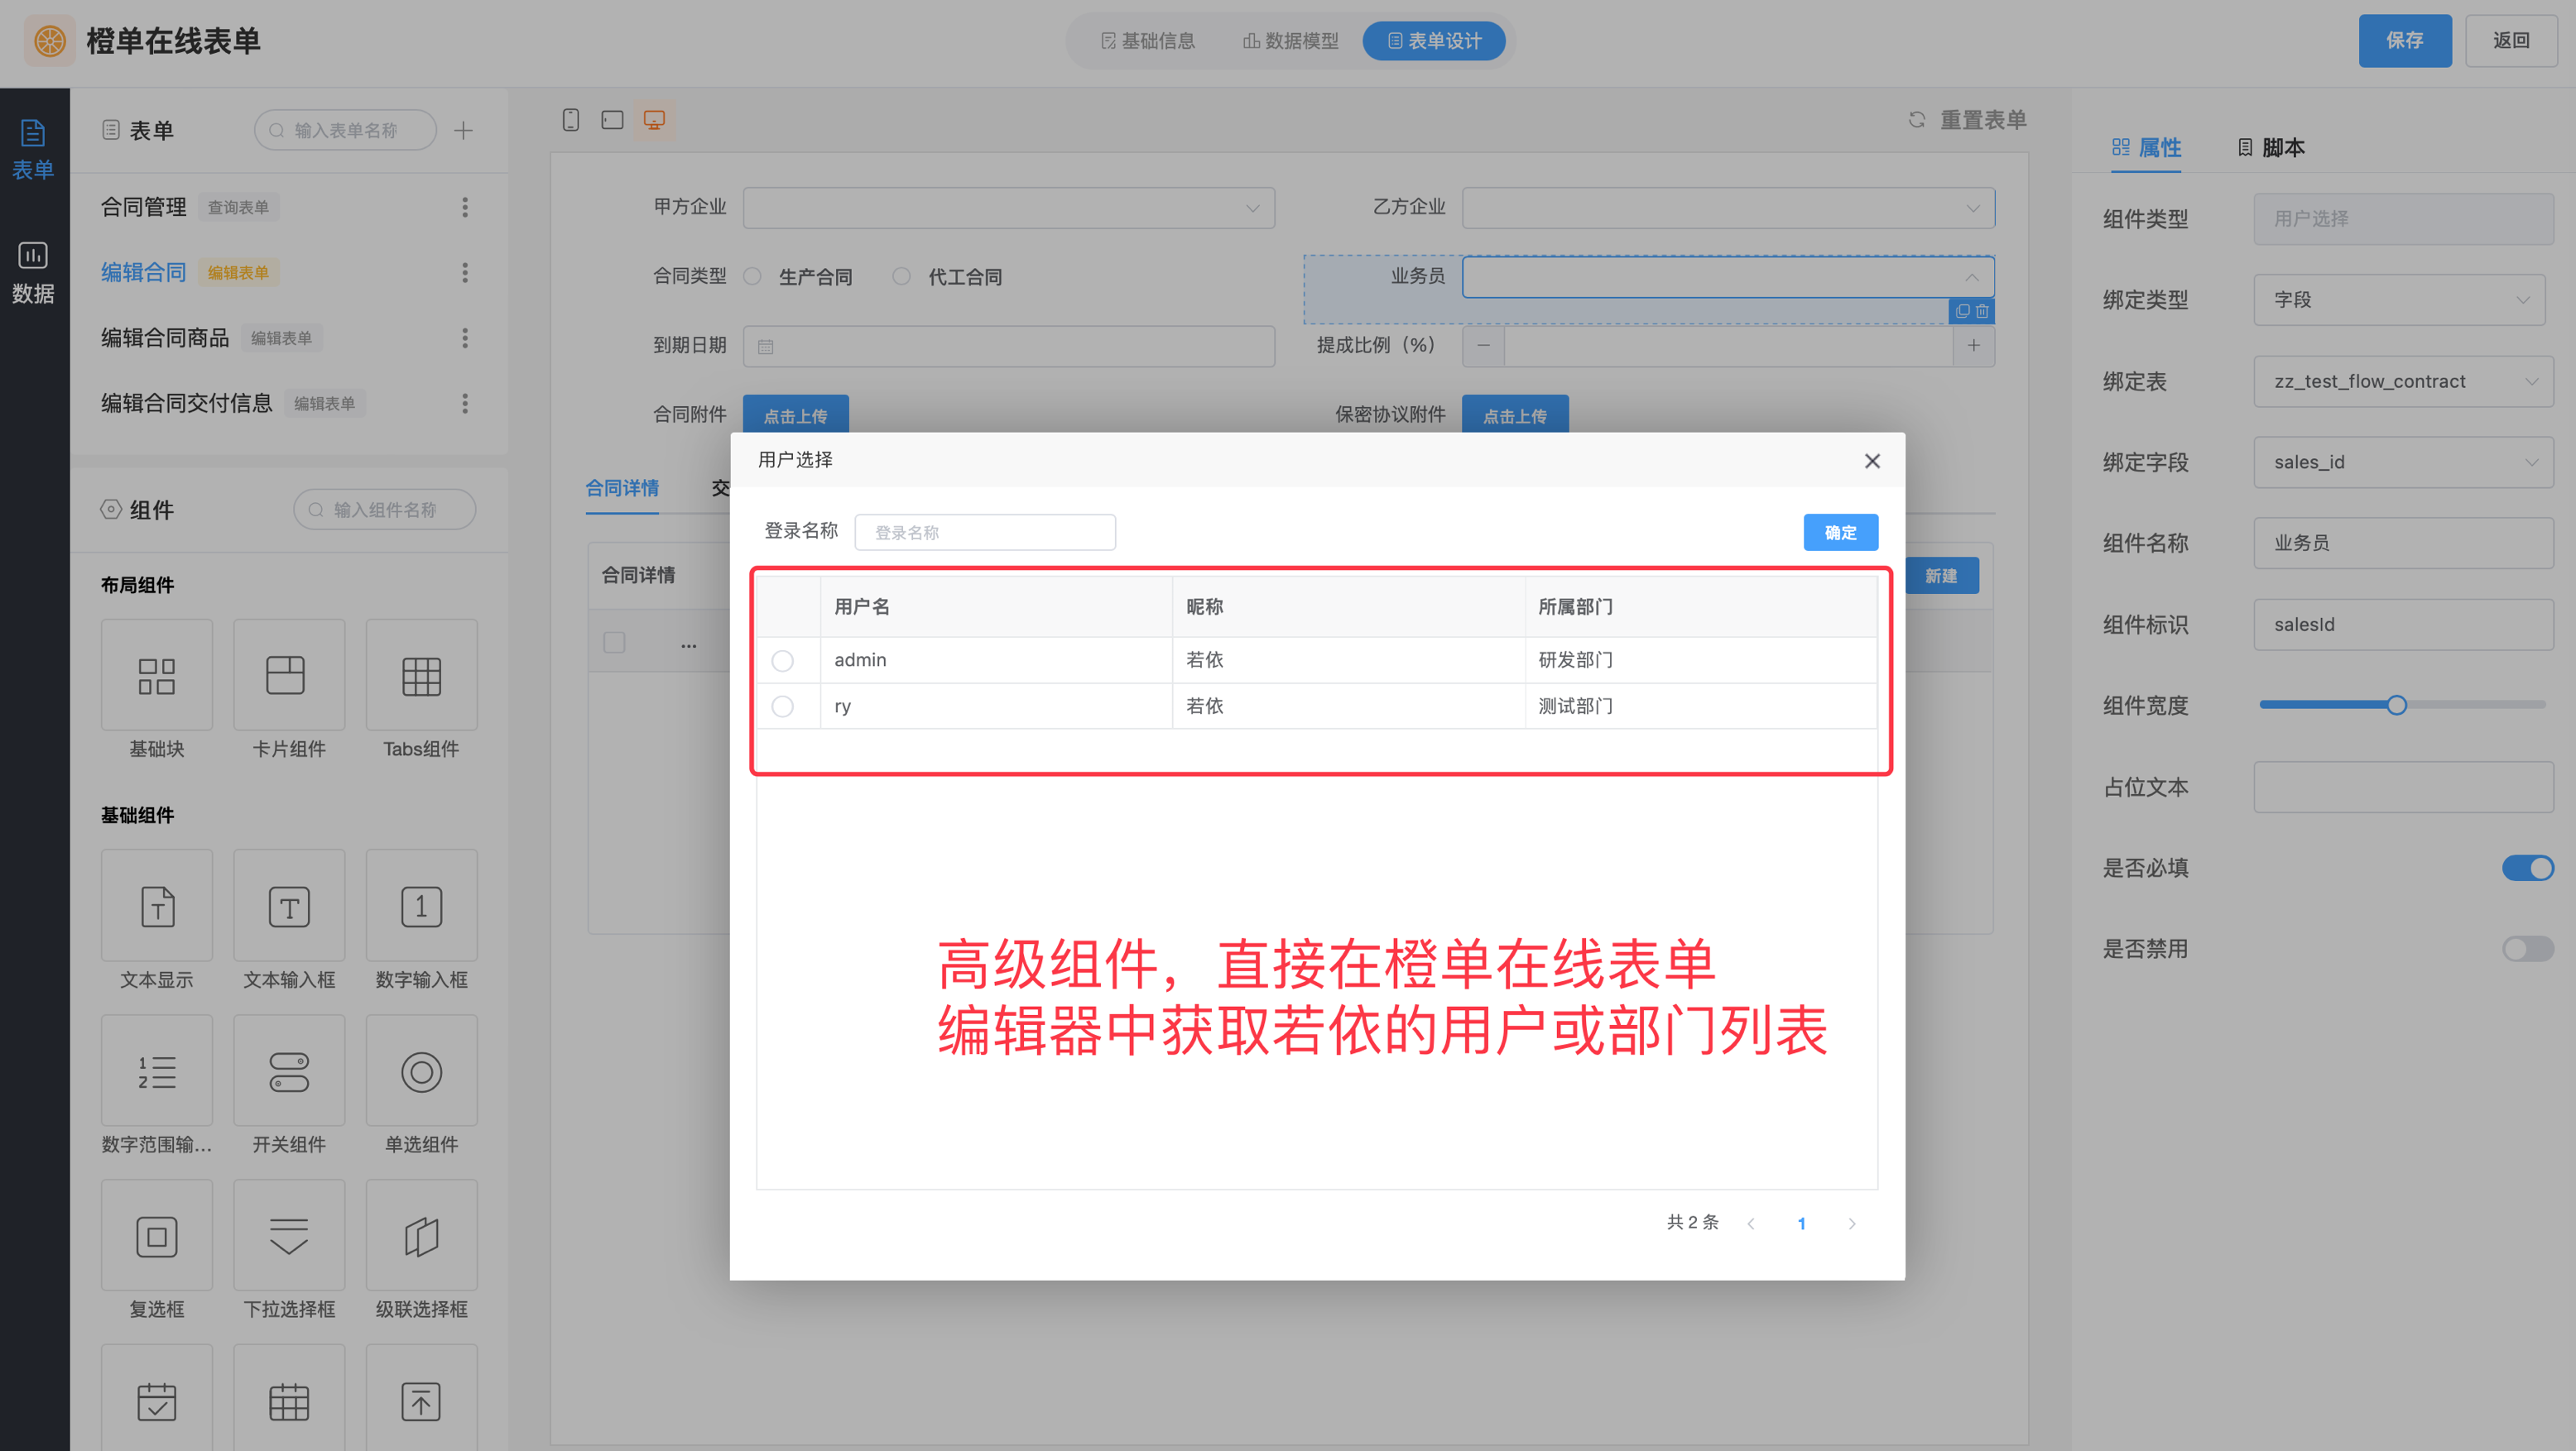The width and height of the screenshot is (2576, 1451).
Task: Delete the selected 业务员 component
Action: tap(1982, 312)
